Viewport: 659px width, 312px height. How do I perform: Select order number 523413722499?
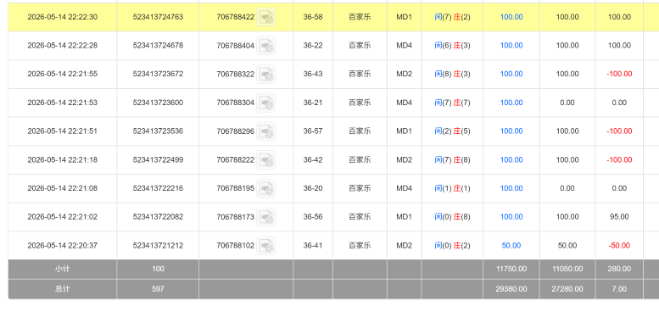(158, 159)
